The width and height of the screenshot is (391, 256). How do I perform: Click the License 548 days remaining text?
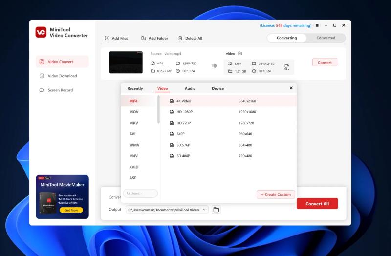[x=285, y=26]
